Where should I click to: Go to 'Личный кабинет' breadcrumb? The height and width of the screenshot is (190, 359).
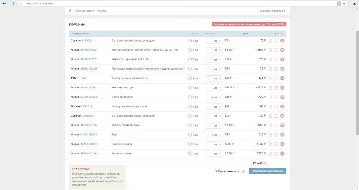coord(85,11)
